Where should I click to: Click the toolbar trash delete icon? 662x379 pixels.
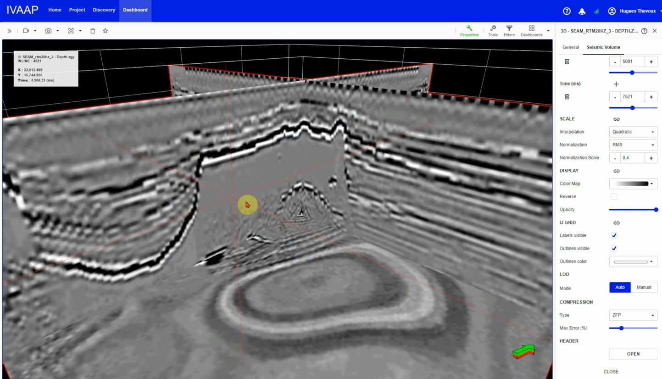(x=93, y=31)
